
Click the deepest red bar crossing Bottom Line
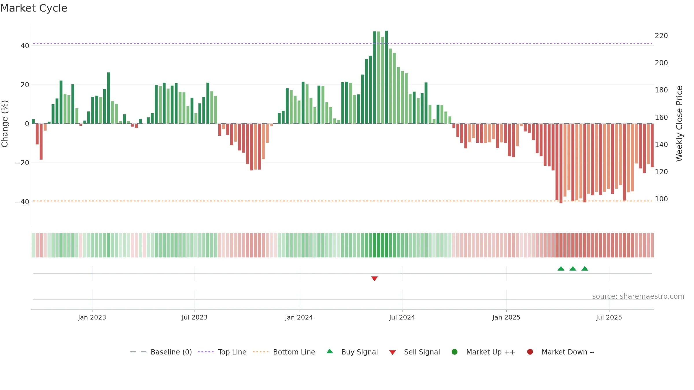pos(561,164)
